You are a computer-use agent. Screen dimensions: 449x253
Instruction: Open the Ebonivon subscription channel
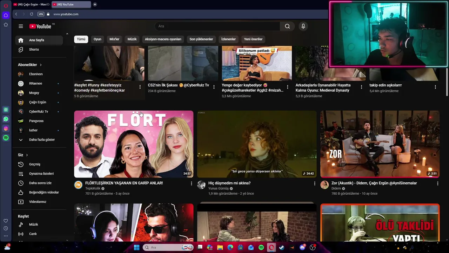(x=39, y=74)
